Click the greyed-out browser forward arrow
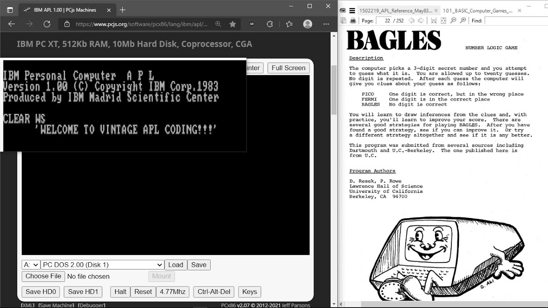The height and width of the screenshot is (308, 548). (29, 24)
